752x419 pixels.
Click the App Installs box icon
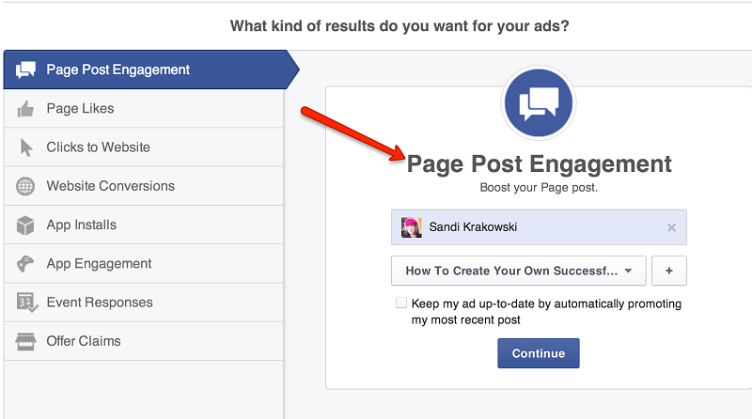(x=25, y=225)
